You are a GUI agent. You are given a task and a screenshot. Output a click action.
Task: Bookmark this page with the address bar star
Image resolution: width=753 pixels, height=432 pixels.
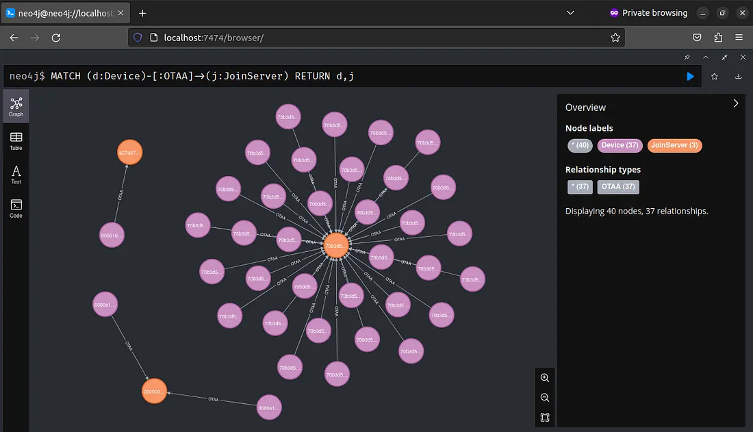tap(615, 37)
